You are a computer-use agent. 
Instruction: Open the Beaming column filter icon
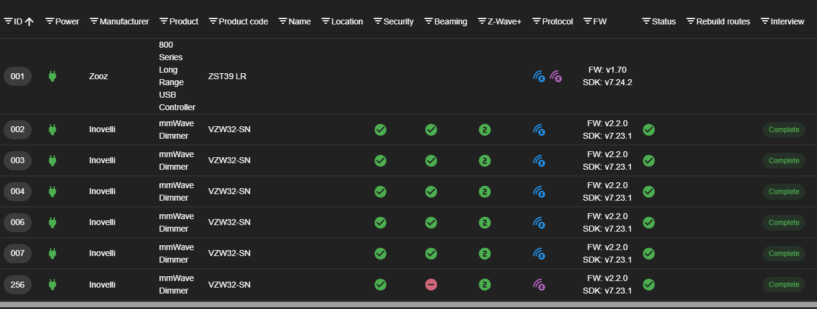tap(428, 21)
